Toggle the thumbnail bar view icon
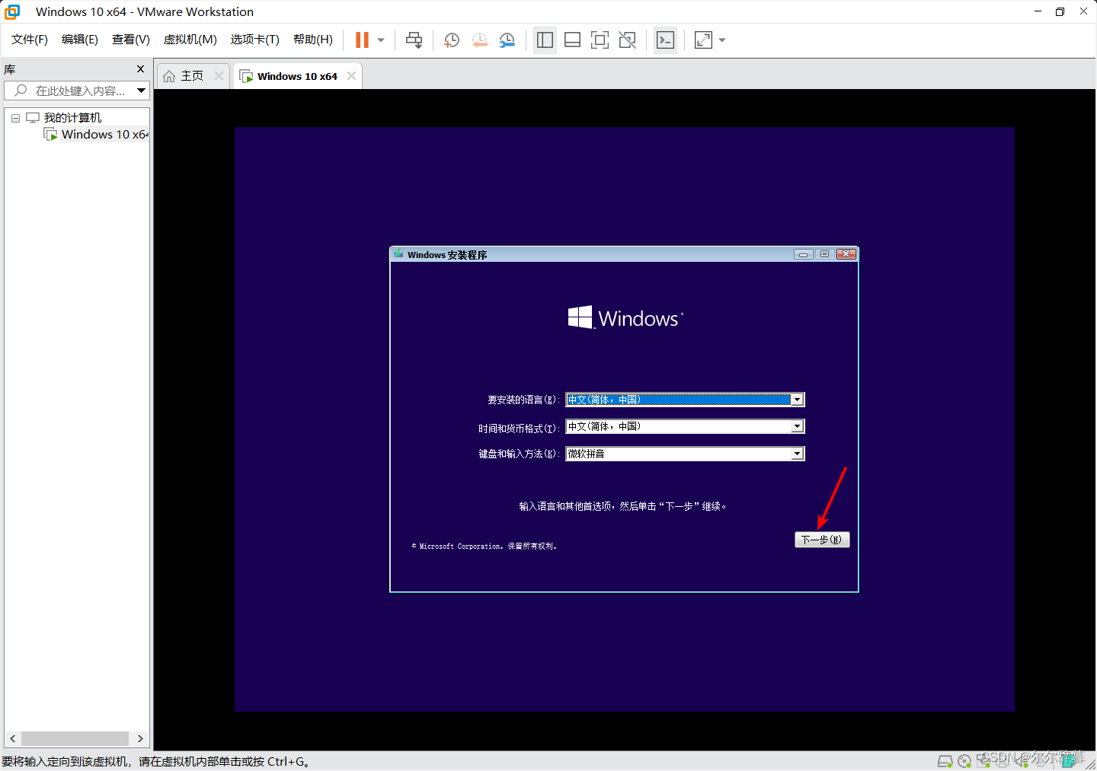Image resolution: width=1097 pixels, height=771 pixels. (x=572, y=40)
